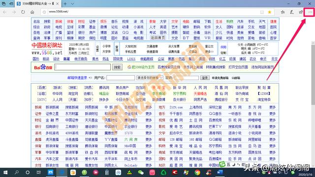The image size is (315, 177).
Task: Toggle reading view icon in address bar
Action: coord(262,12)
